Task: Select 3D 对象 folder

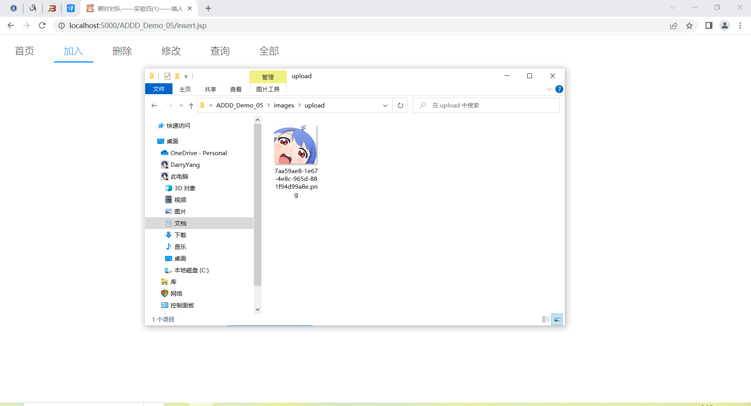Action: click(x=185, y=188)
